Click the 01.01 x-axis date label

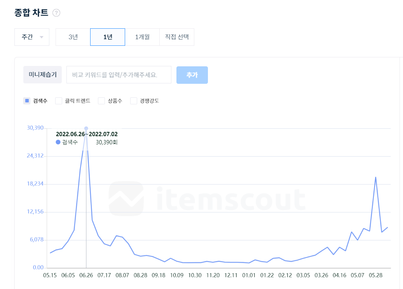point(249,275)
